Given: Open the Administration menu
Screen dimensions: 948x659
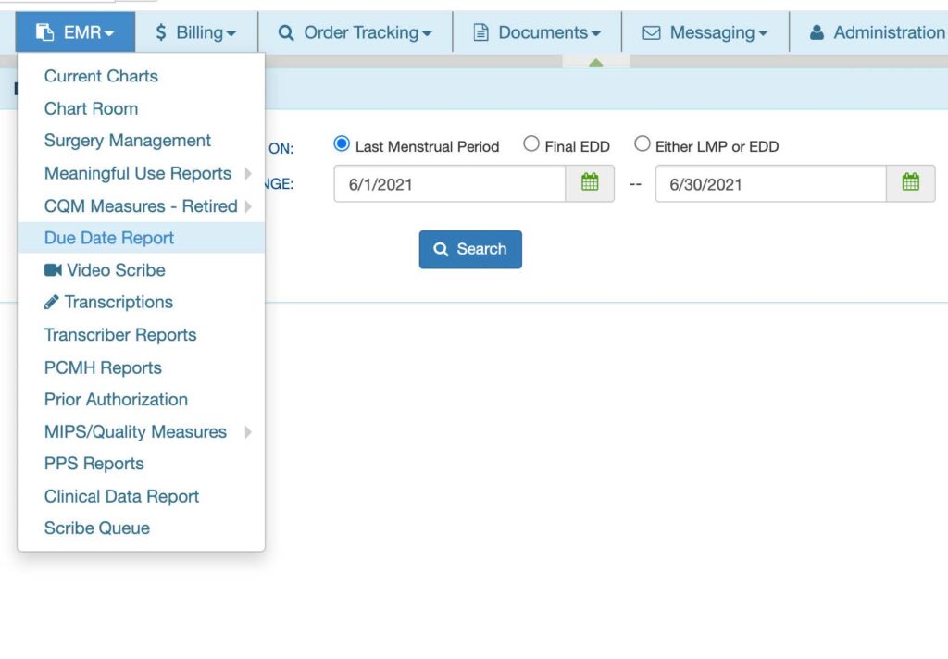Looking at the screenshot, I should click(876, 32).
